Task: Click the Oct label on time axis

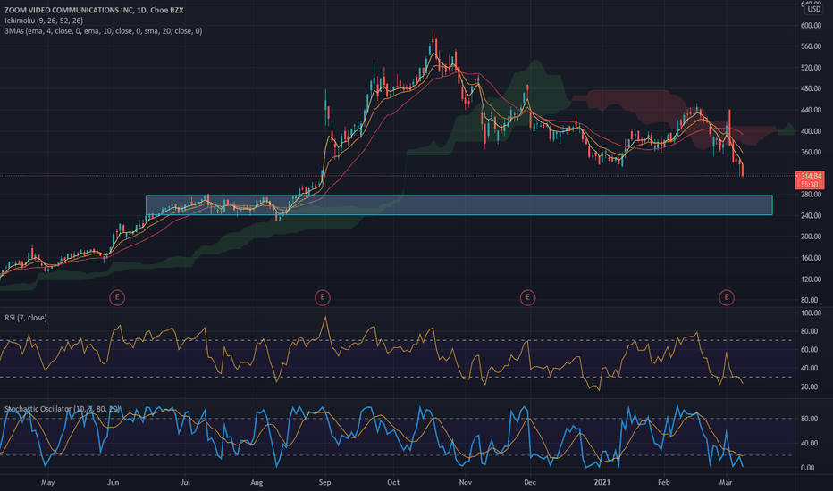Action: (x=393, y=482)
